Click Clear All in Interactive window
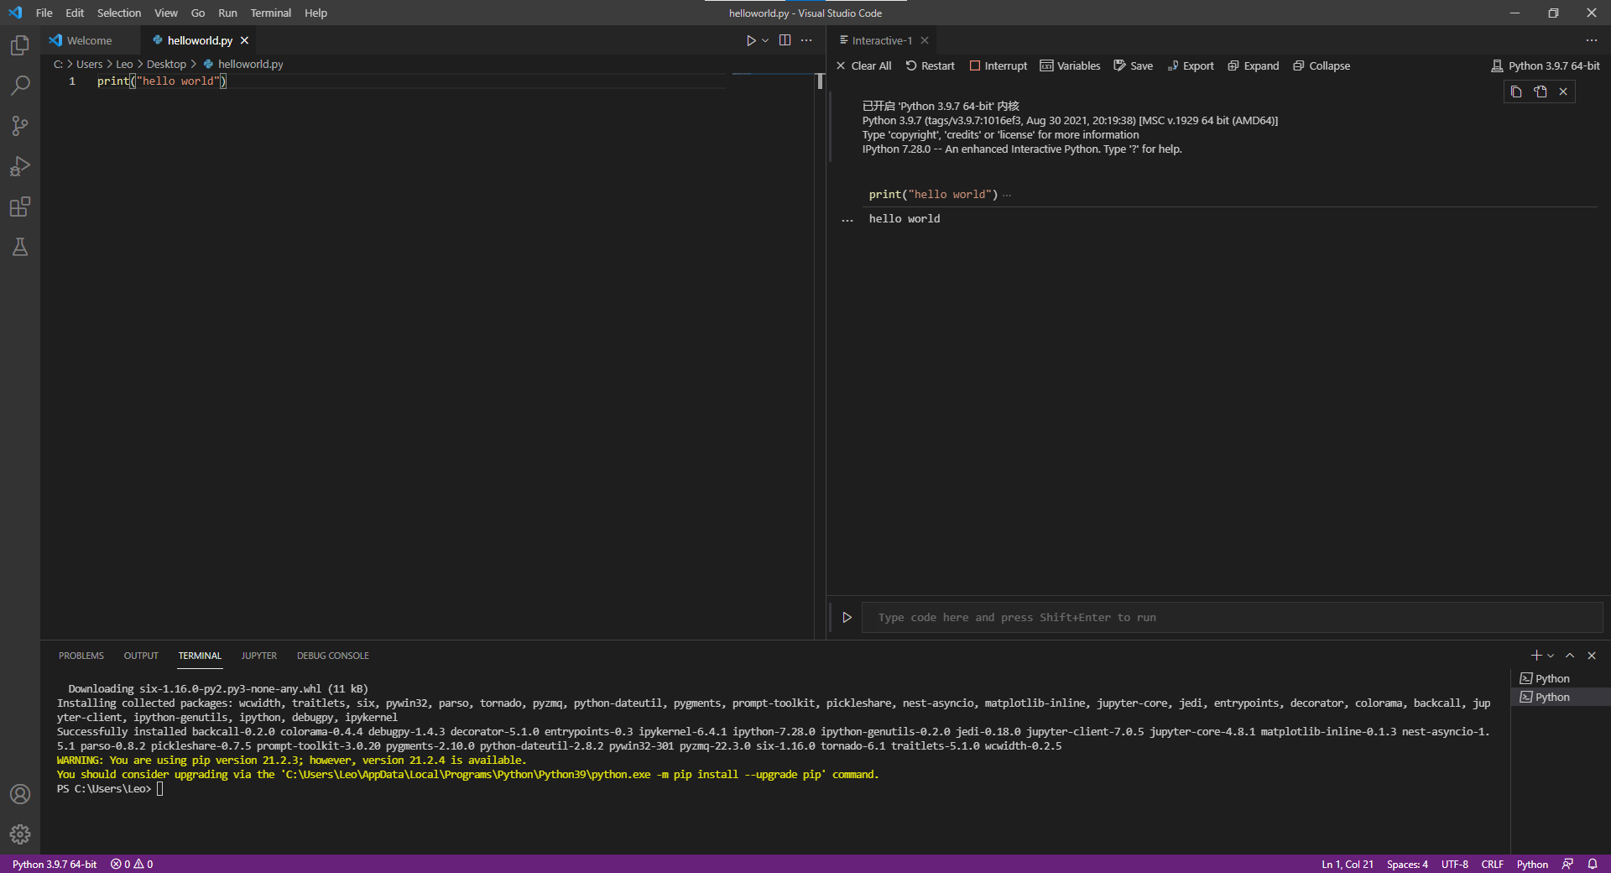1611x873 pixels. [863, 65]
